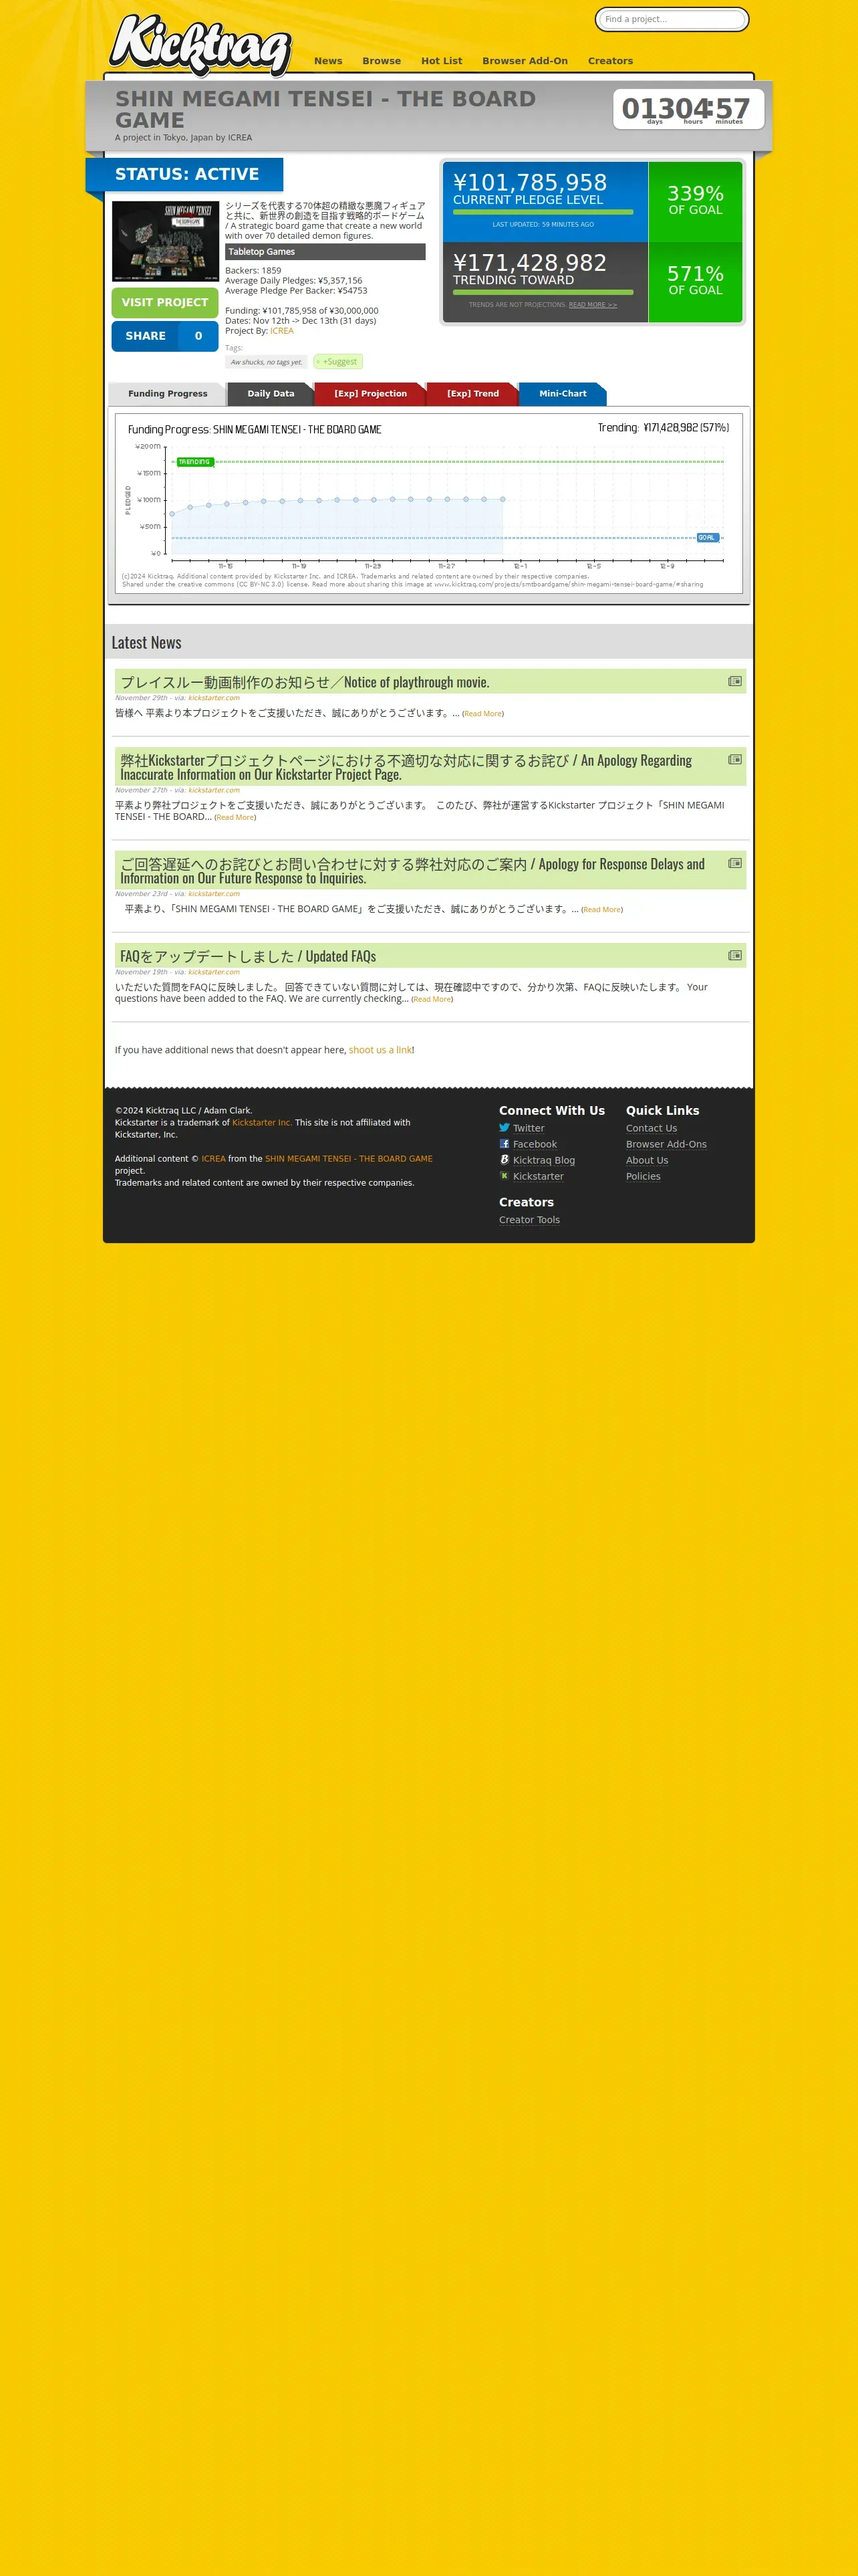Click kickstarter.com source link dated November 29th

(214, 698)
